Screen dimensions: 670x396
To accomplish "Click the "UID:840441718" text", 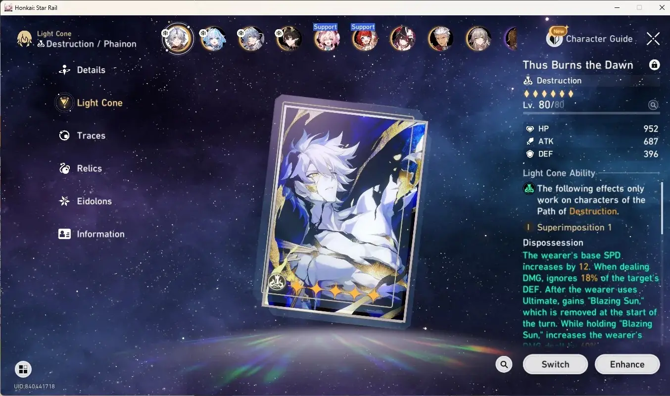I will (x=34, y=386).
